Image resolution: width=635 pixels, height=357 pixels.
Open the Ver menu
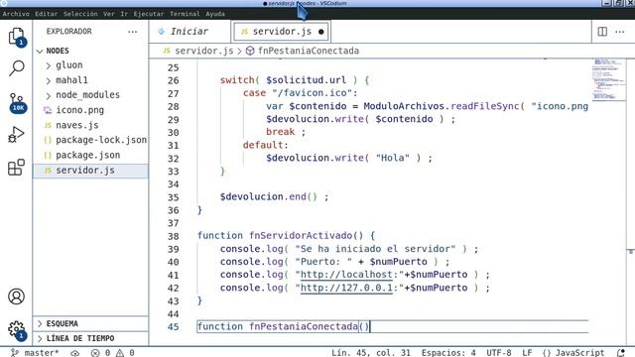(108, 14)
